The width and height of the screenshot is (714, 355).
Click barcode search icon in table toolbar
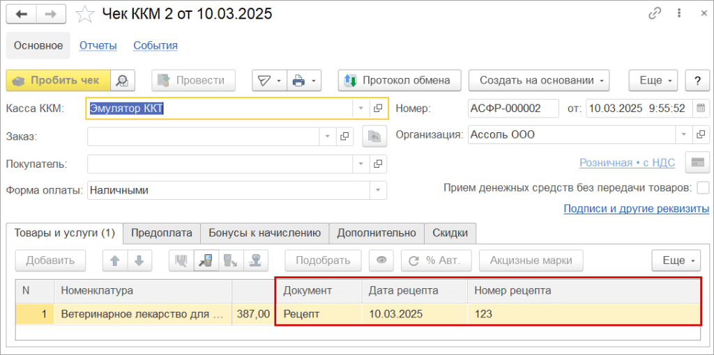pos(181,260)
